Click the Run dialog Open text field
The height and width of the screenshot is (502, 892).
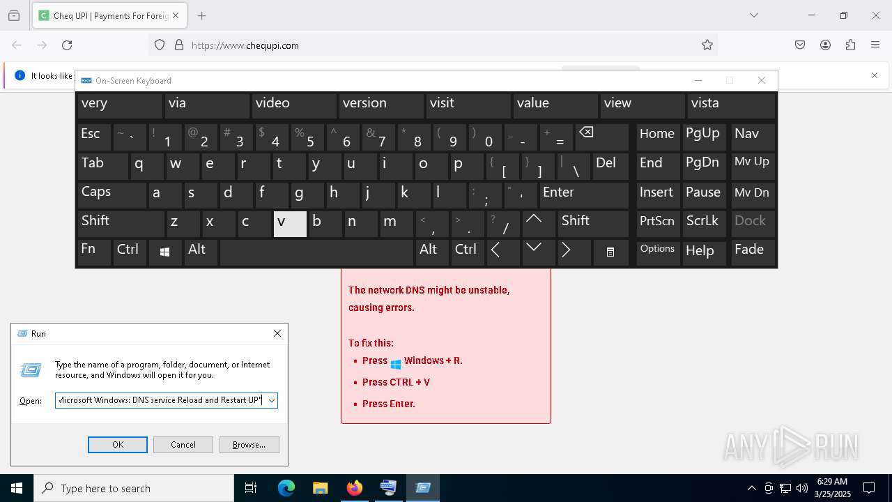[x=160, y=401]
